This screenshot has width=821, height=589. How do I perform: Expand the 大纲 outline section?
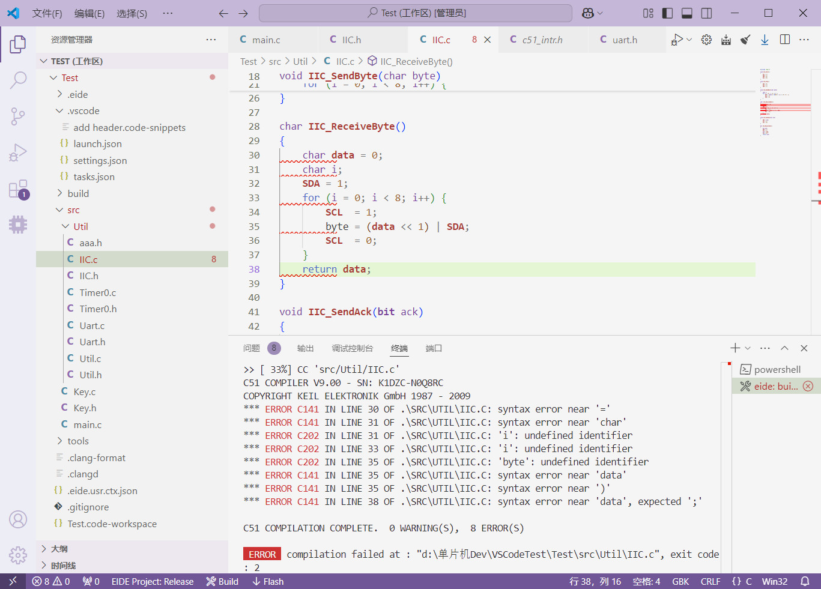pos(132,549)
